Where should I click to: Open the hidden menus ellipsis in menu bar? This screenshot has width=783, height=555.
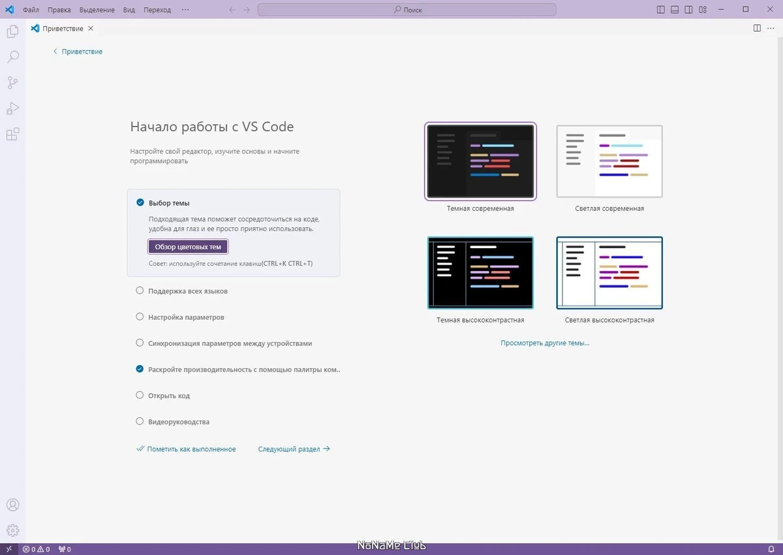coord(185,10)
